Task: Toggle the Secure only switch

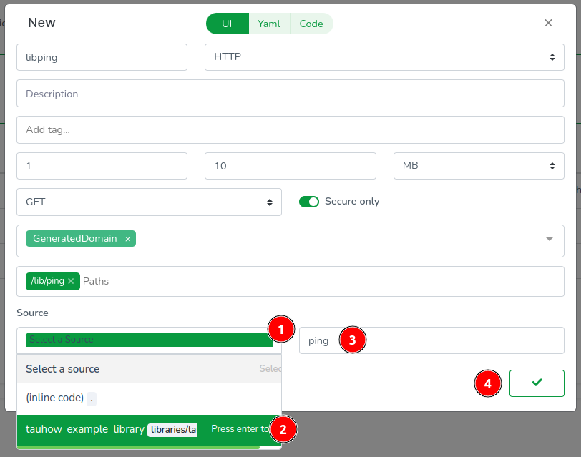Action: 309,202
